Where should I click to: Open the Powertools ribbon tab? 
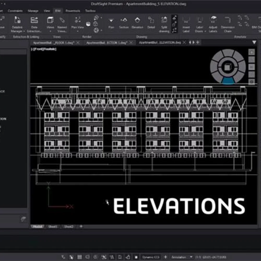click(x=73, y=11)
